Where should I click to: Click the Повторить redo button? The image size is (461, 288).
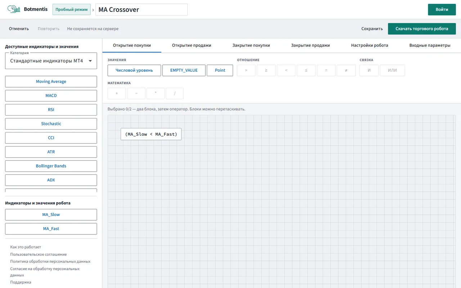point(49,29)
